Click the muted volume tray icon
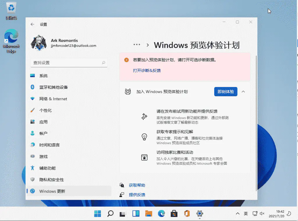Image resolution: width=298 pixels, height=221 pixels. [x=262, y=214]
